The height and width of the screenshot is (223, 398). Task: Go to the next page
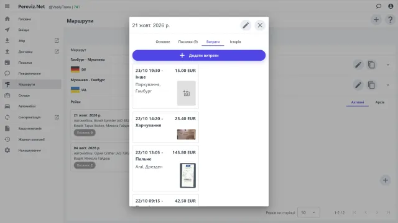point(377,212)
